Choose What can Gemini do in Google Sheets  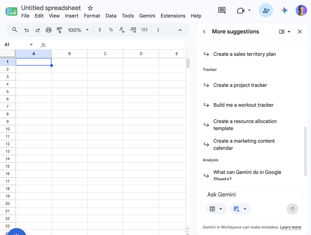pos(247,175)
